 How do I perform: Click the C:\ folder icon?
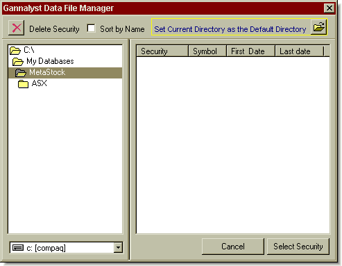coord(15,51)
